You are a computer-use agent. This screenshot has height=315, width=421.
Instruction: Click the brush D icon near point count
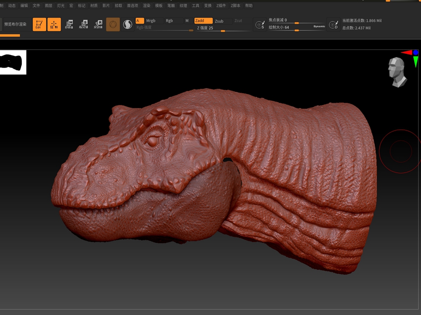point(333,25)
